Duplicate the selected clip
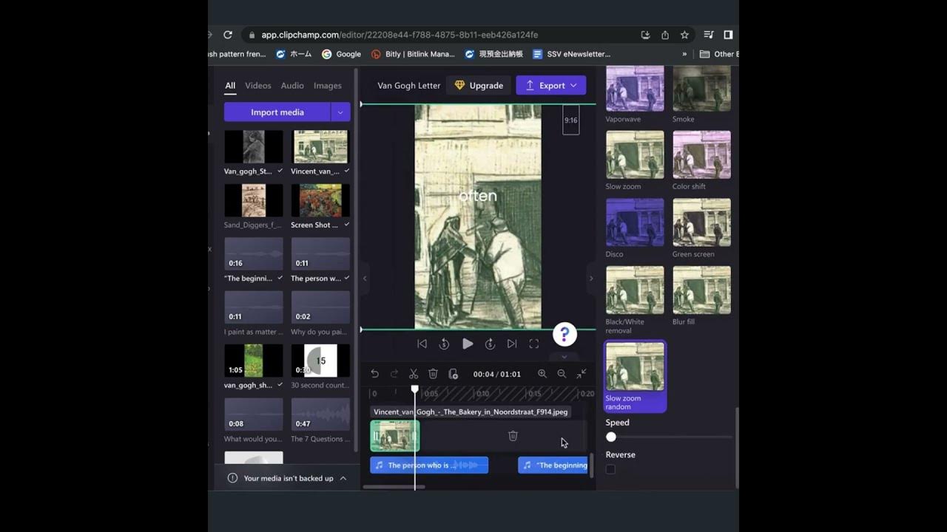Image resolution: width=947 pixels, height=532 pixels. pos(453,374)
